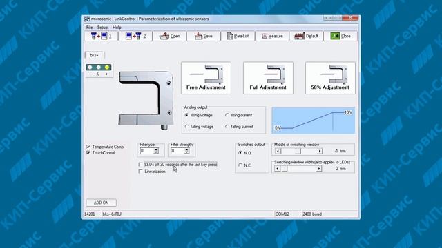Enable the Linearization checkbox
Viewport: 442px width, 248px height.
140,172
